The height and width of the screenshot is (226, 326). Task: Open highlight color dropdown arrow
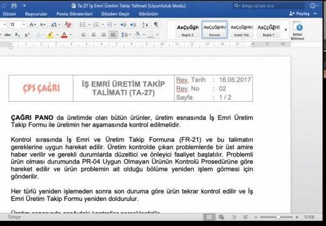[x=57, y=35]
